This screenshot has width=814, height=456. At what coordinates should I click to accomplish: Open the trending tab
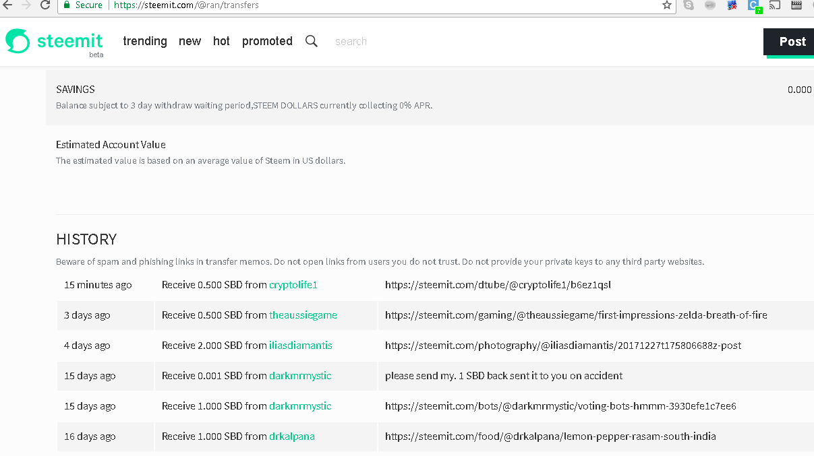[x=145, y=41]
